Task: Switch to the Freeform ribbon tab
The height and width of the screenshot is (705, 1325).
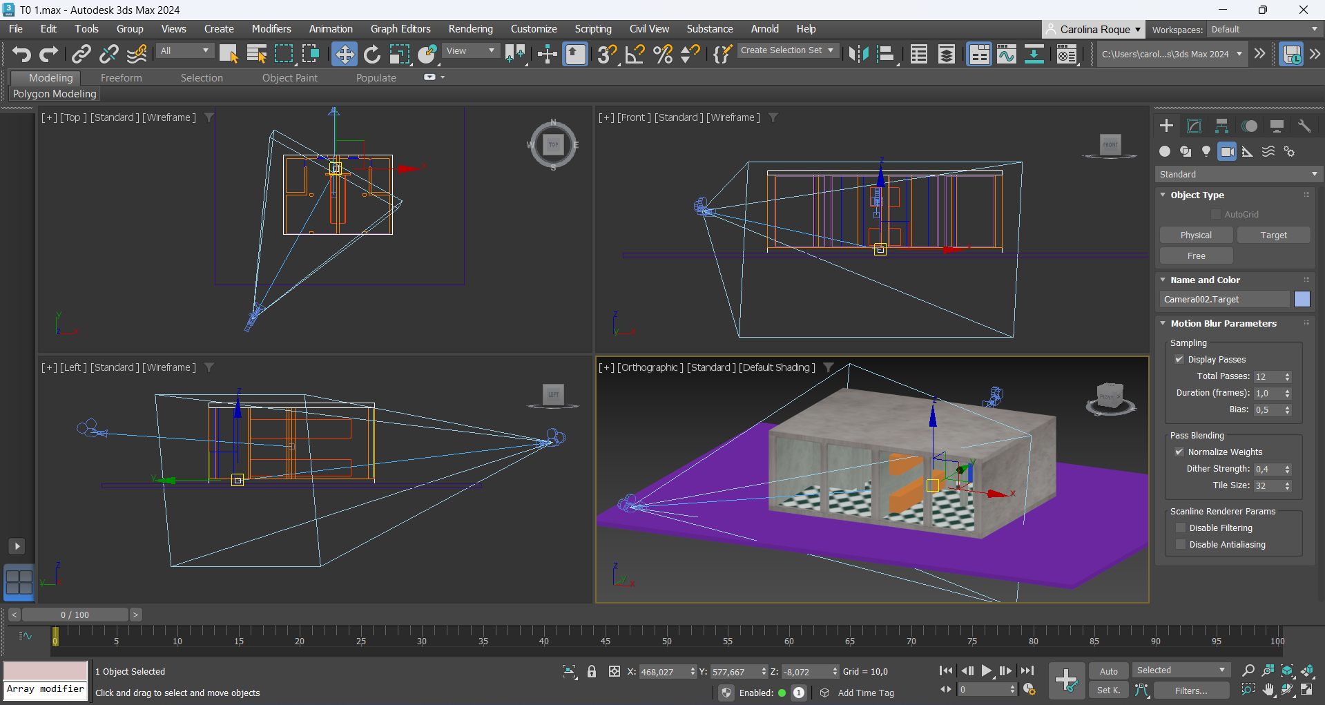Action: [121, 78]
